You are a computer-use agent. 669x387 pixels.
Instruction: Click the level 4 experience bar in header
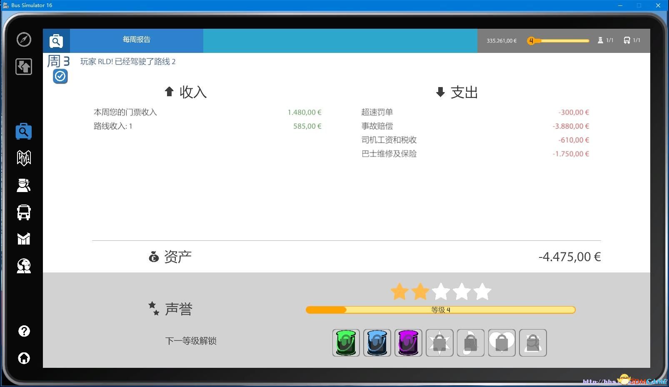558,41
